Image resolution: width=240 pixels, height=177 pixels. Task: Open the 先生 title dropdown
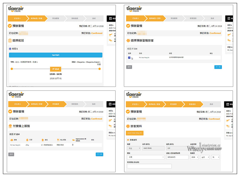[x=133, y=148]
